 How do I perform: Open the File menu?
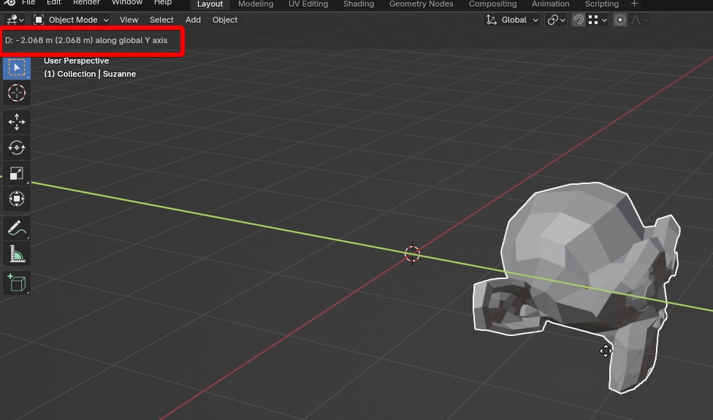[28, 3]
